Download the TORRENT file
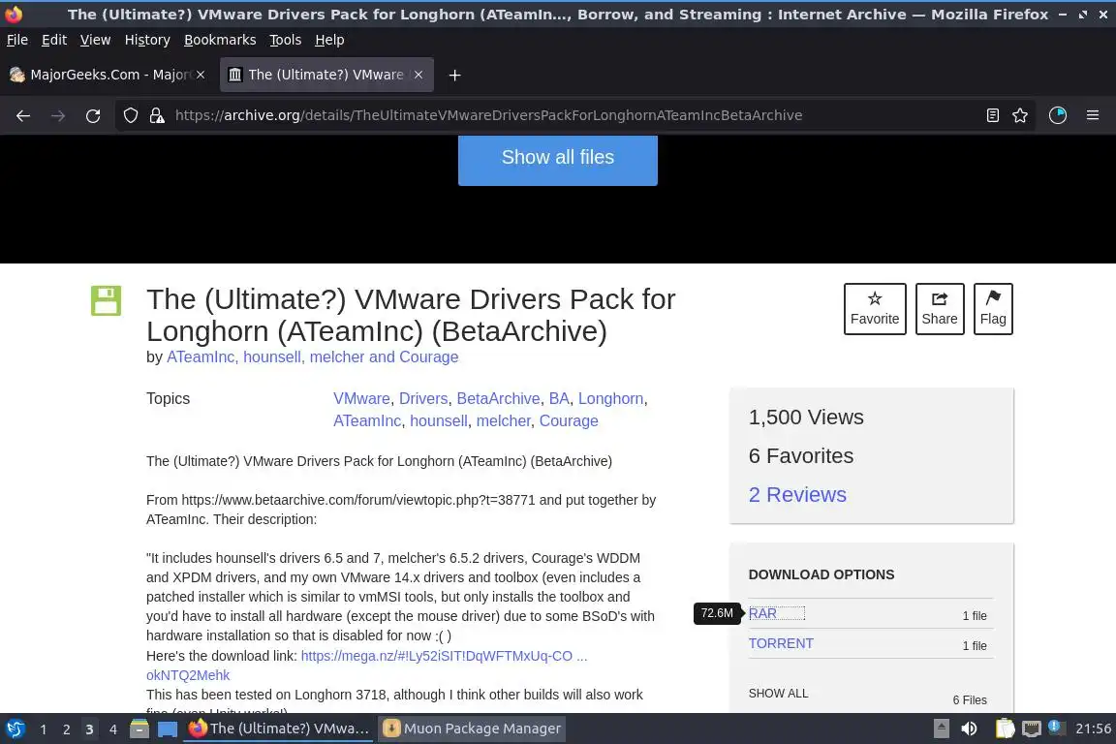The width and height of the screenshot is (1116, 744). click(x=781, y=643)
